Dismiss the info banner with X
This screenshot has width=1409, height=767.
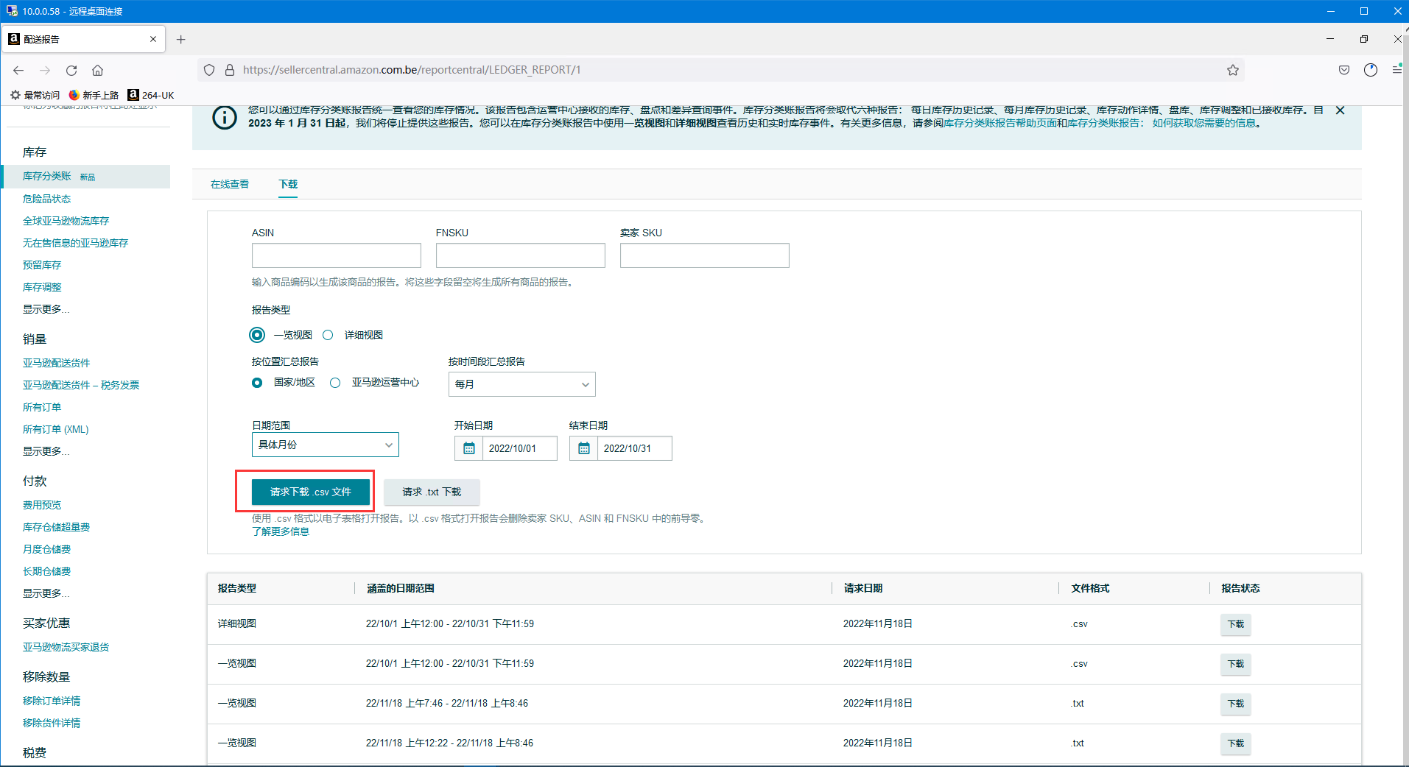[1341, 110]
